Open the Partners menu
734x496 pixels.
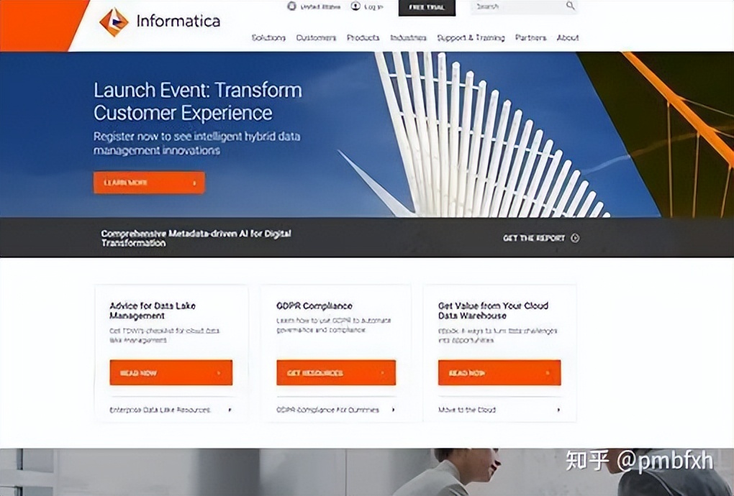[x=530, y=38]
